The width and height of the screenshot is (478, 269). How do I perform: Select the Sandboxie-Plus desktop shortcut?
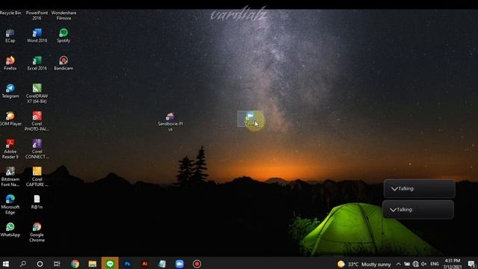point(170,121)
